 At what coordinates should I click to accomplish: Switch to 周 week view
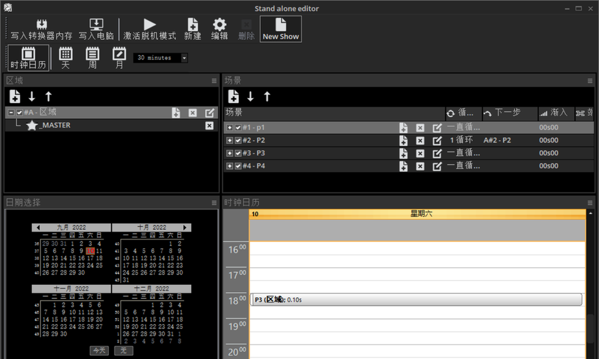[x=92, y=58]
